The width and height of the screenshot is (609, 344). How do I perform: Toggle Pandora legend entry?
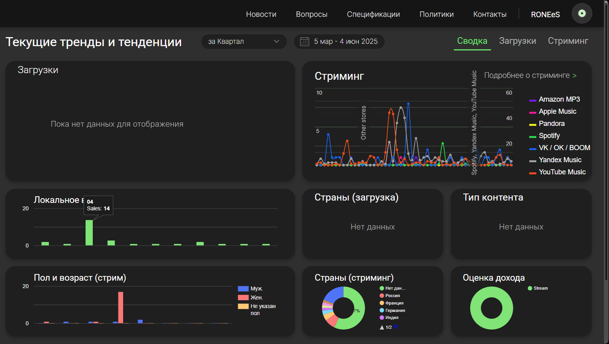tap(547, 124)
